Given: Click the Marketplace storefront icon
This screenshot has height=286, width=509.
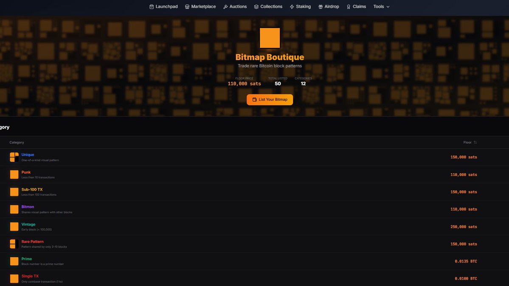Looking at the screenshot, I should point(187,7).
